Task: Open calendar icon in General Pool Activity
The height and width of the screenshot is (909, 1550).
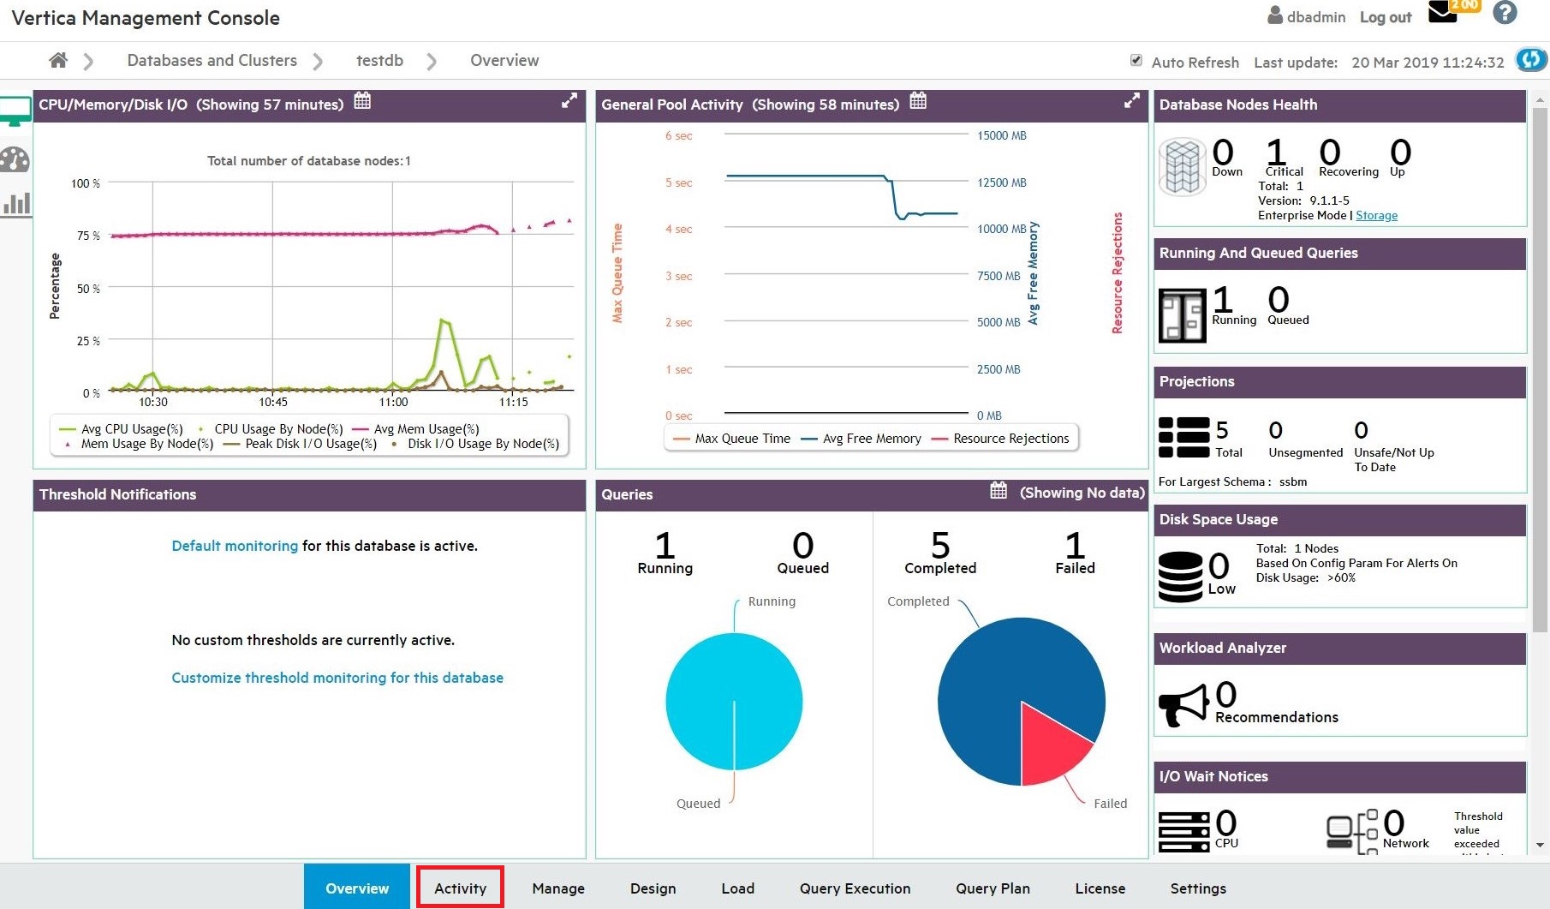Action: pos(918,101)
